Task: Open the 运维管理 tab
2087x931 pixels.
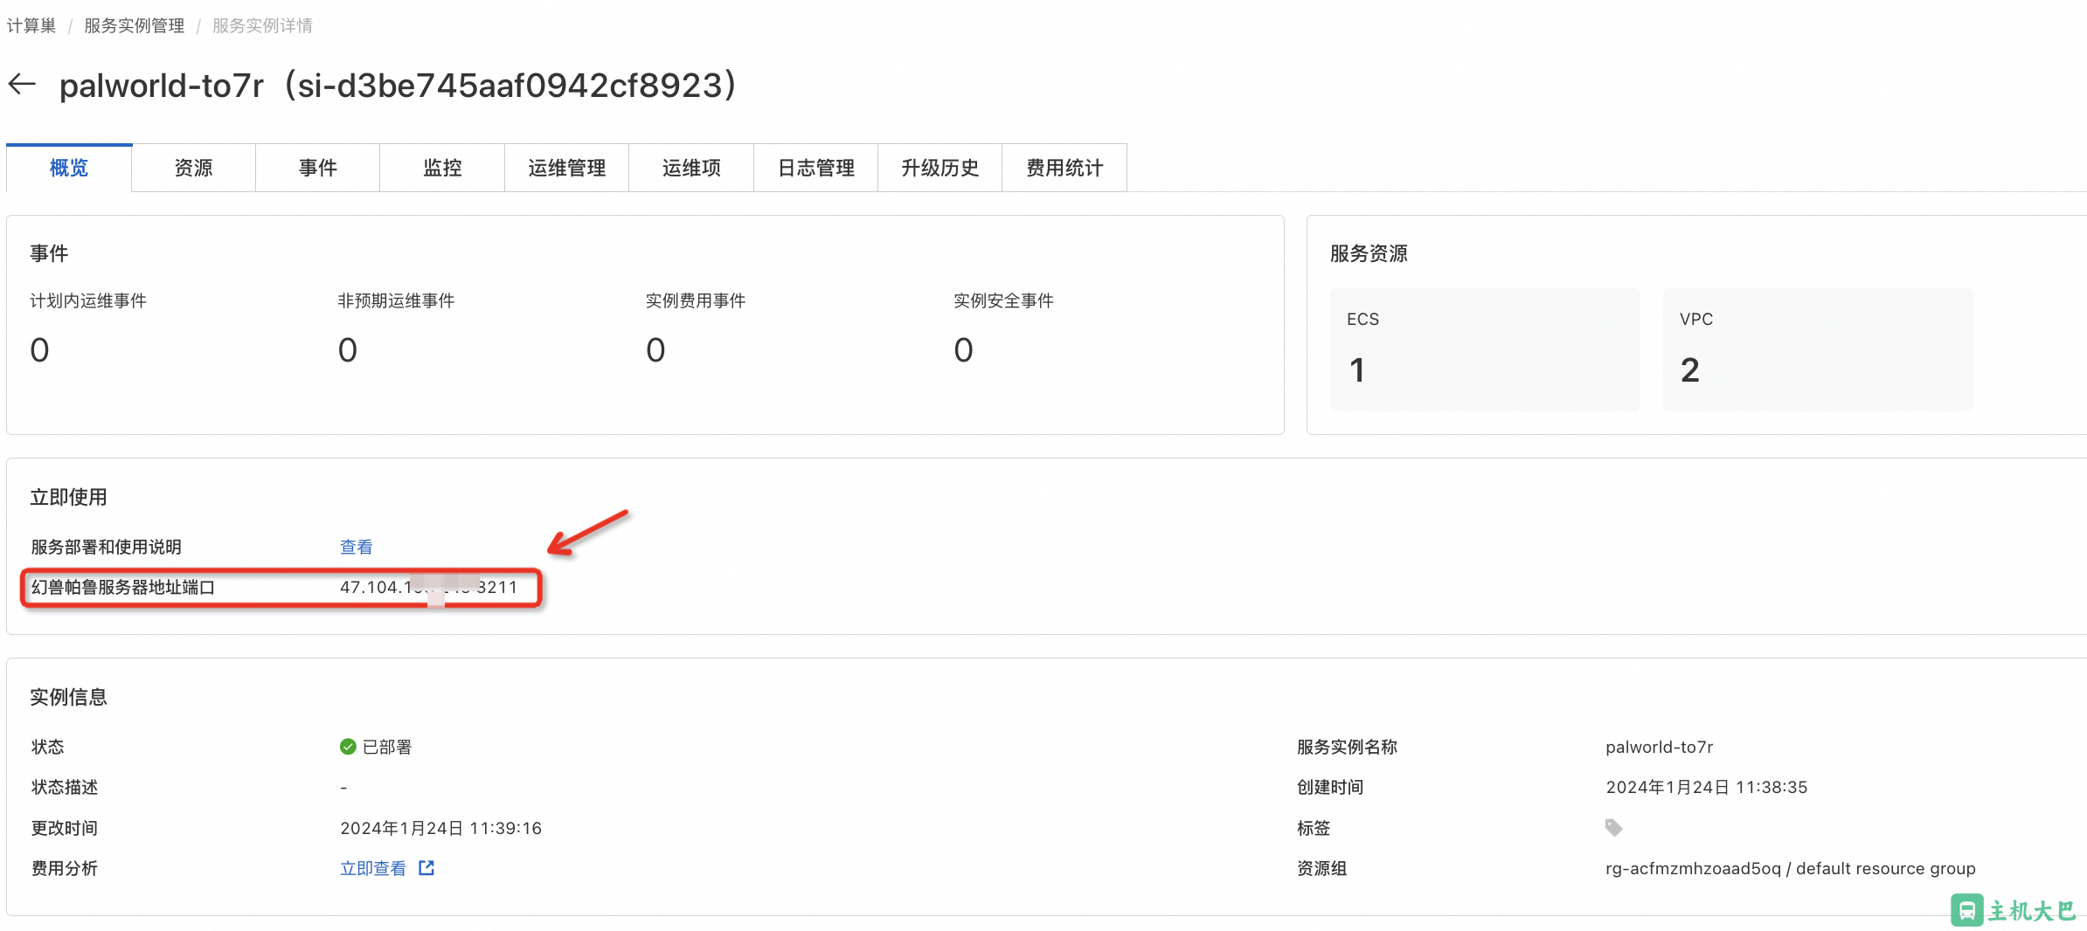Action: (567, 168)
